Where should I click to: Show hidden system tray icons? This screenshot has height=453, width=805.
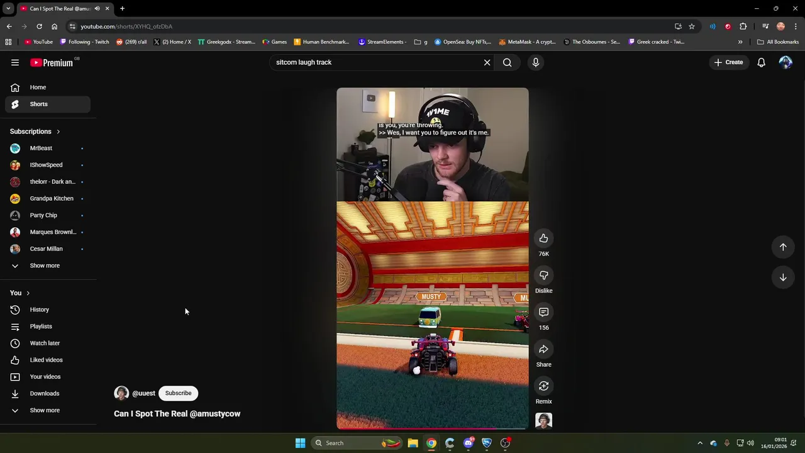point(700,443)
